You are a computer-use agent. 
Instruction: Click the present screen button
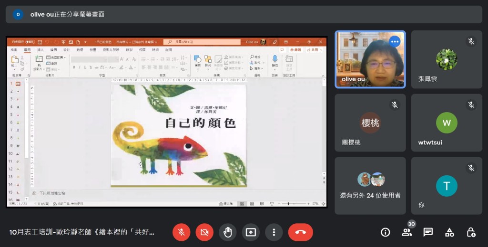(x=251, y=232)
